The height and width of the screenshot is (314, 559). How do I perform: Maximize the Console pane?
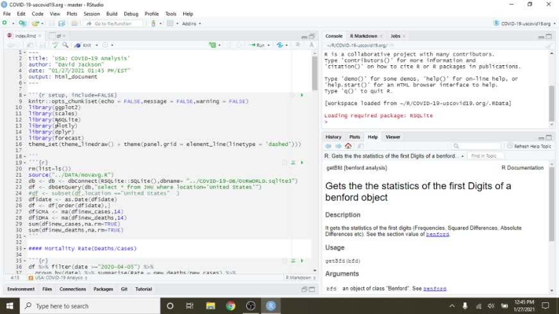[549, 37]
